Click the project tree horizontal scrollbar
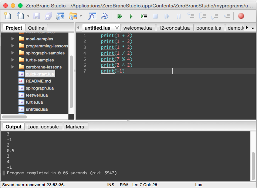This screenshot has width=257, height=188. (14, 117)
